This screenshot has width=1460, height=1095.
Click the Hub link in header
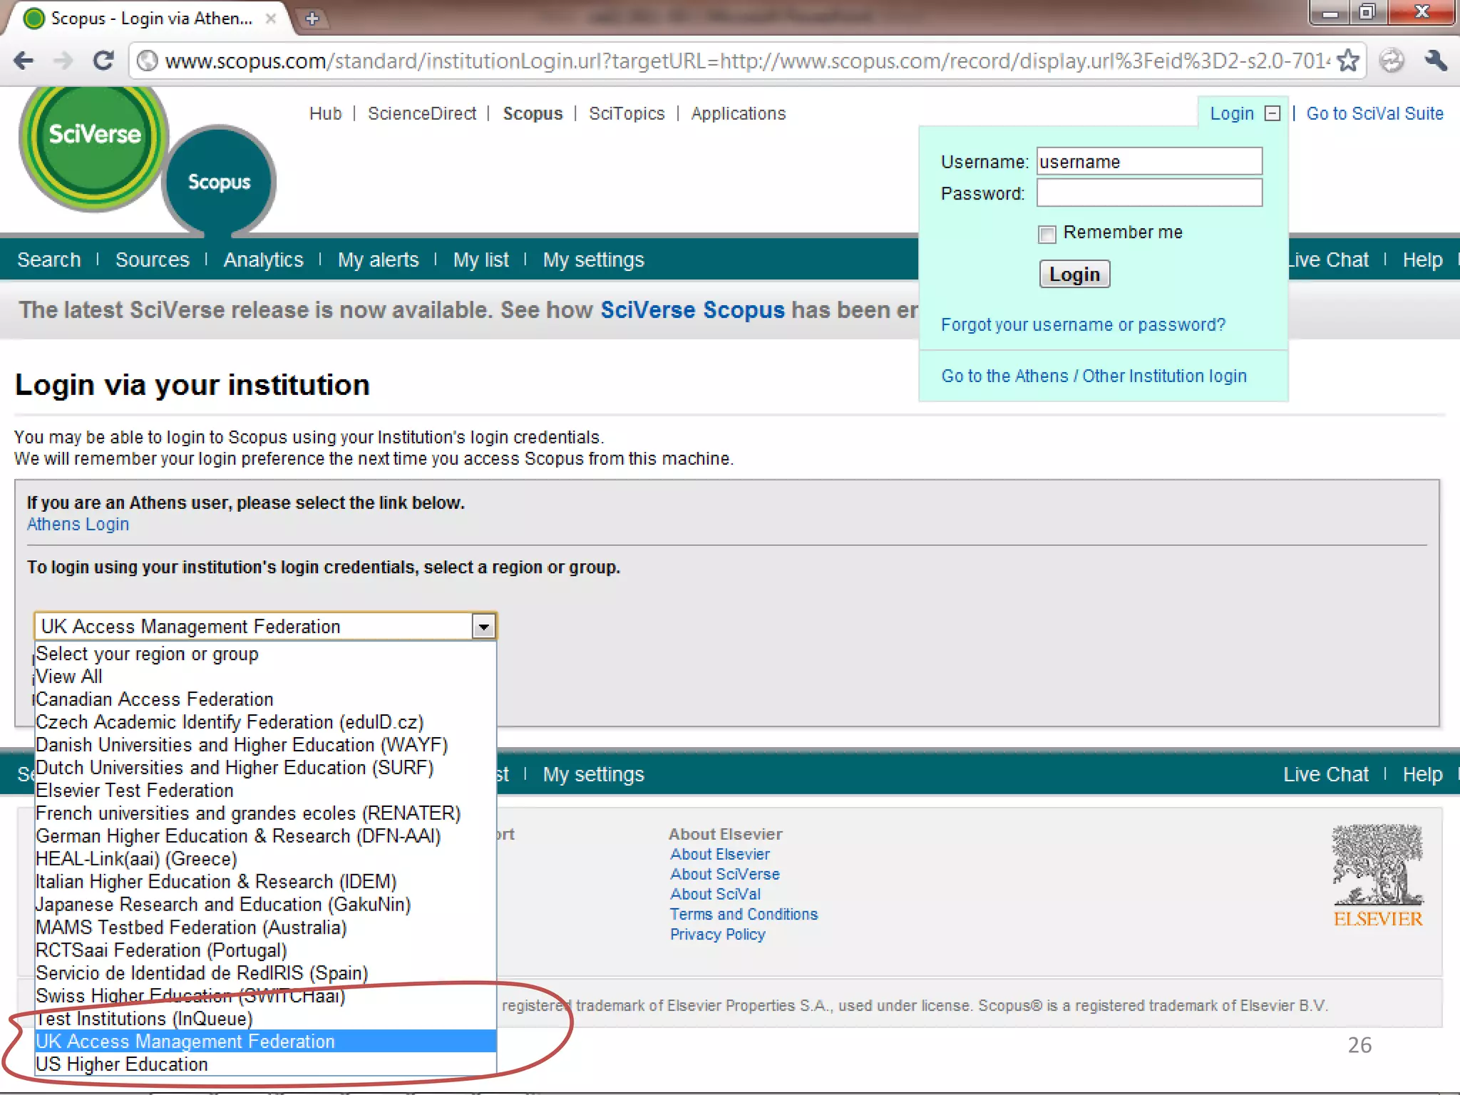326,113
